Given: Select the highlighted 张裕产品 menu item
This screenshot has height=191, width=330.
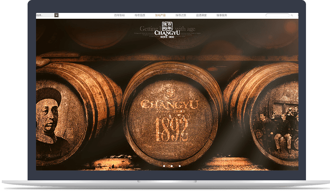Looking at the screenshot, I should (160, 15).
